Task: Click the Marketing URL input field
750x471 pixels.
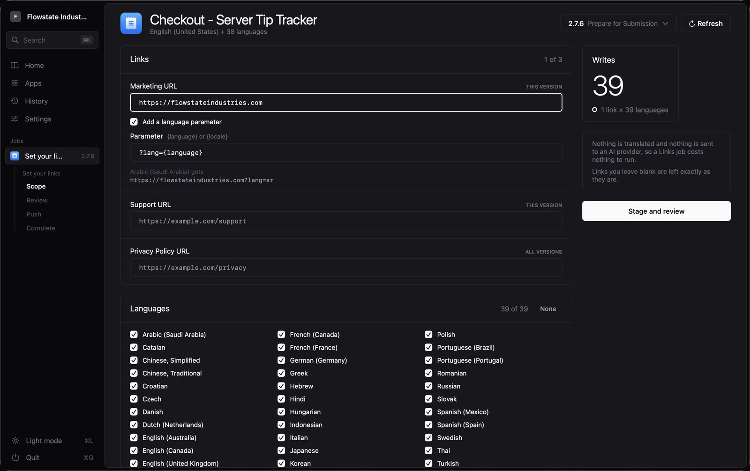Action: click(346, 102)
